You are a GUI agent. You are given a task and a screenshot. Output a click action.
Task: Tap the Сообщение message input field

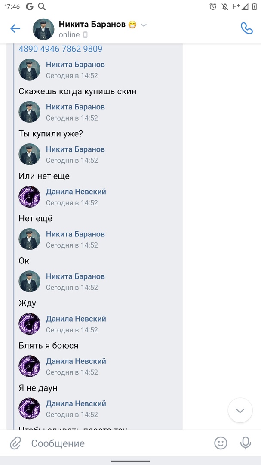pos(119,443)
